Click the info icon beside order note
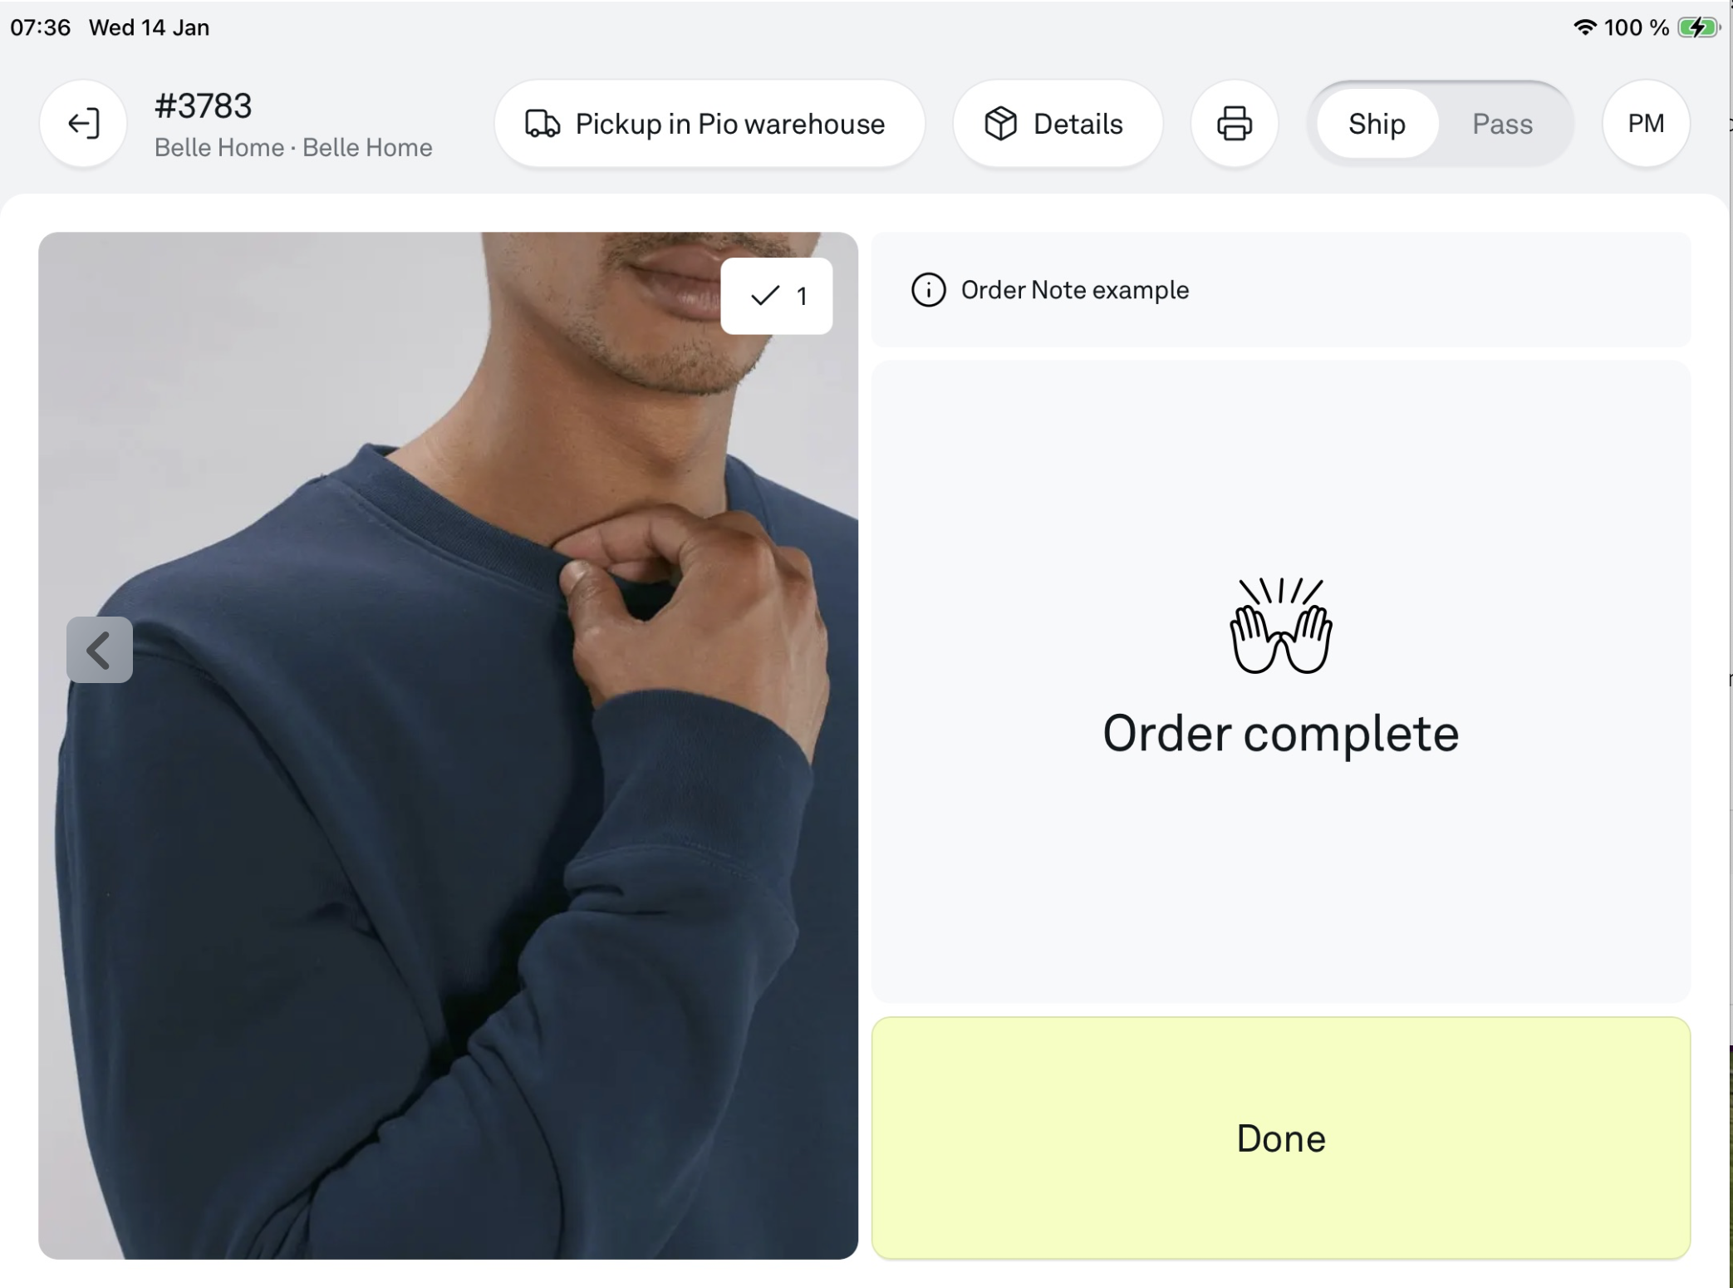 (928, 290)
